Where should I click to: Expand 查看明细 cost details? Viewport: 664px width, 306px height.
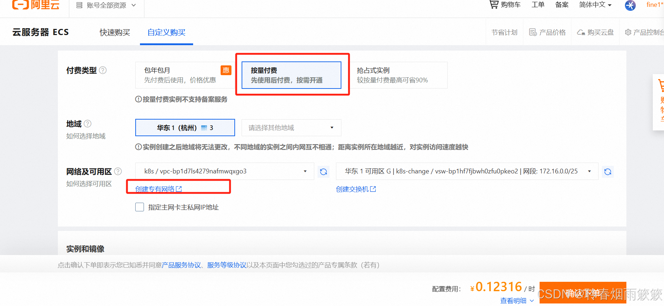click(x=517, y=301)
